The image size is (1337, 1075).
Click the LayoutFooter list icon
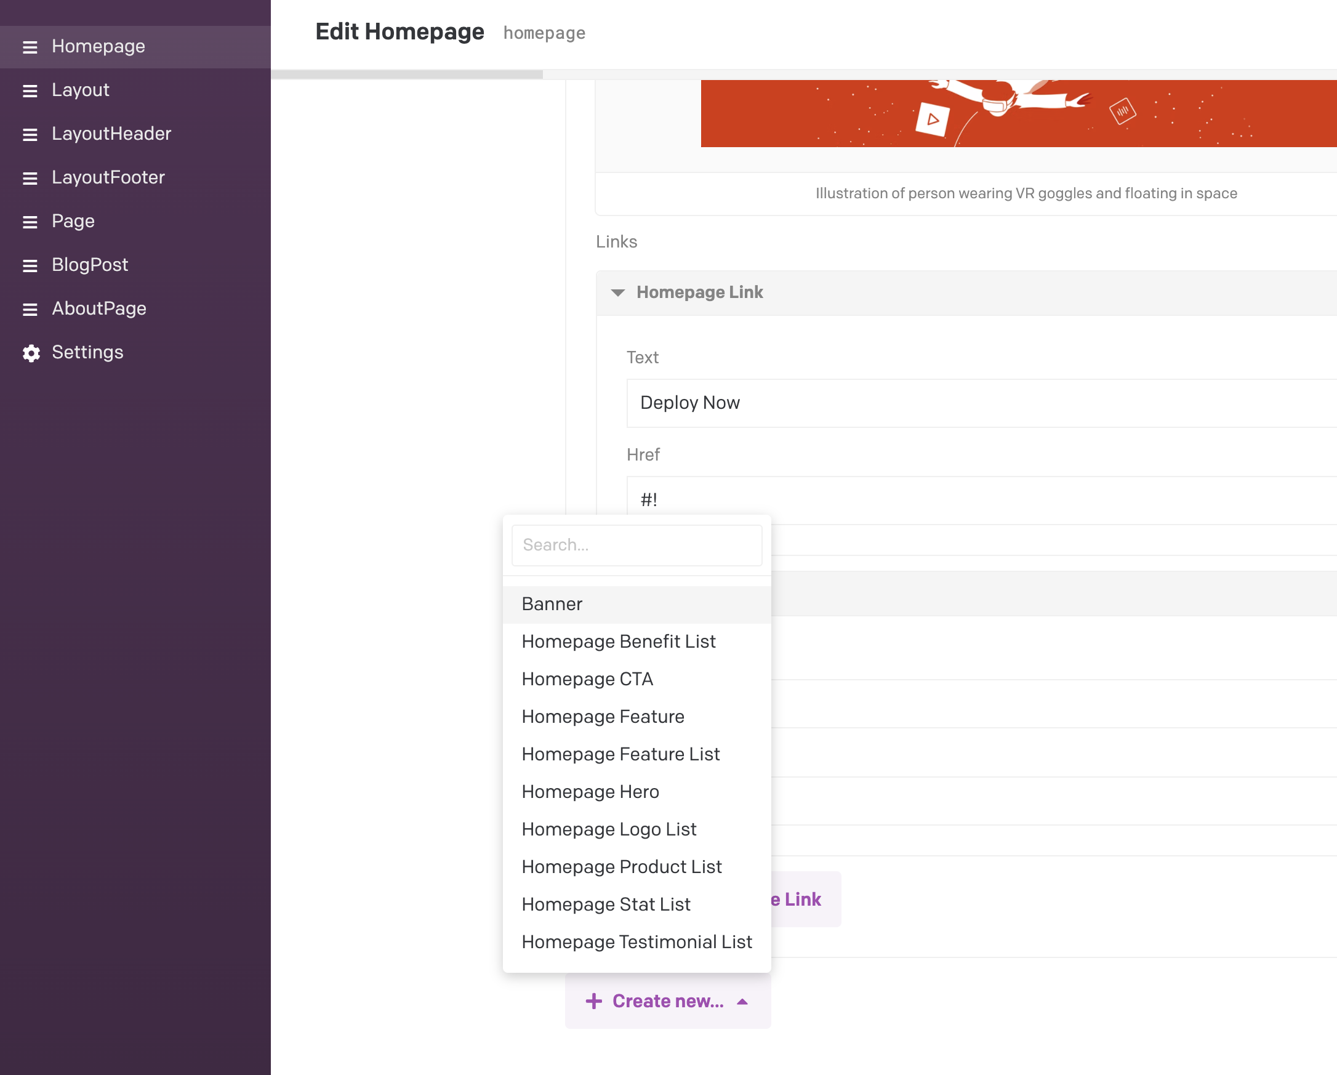click(x=30, y=179)
